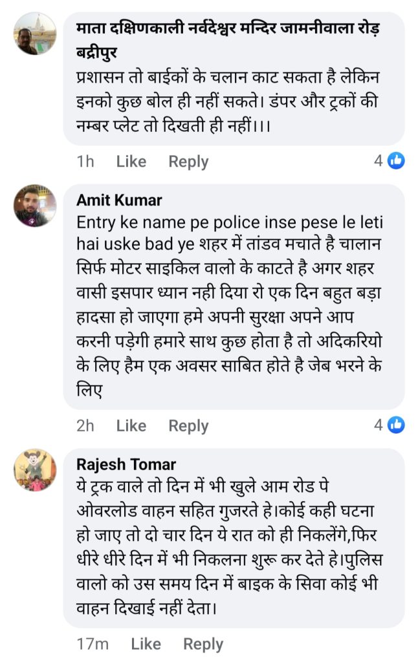Click the 1h timestamp
Image resolution: width=418 pixels, height=662 pixels.
(x=85, y=161)
